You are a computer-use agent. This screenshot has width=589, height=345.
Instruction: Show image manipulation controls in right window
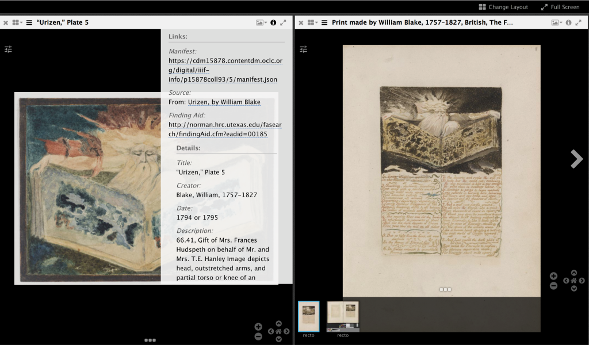click(304, 49)
